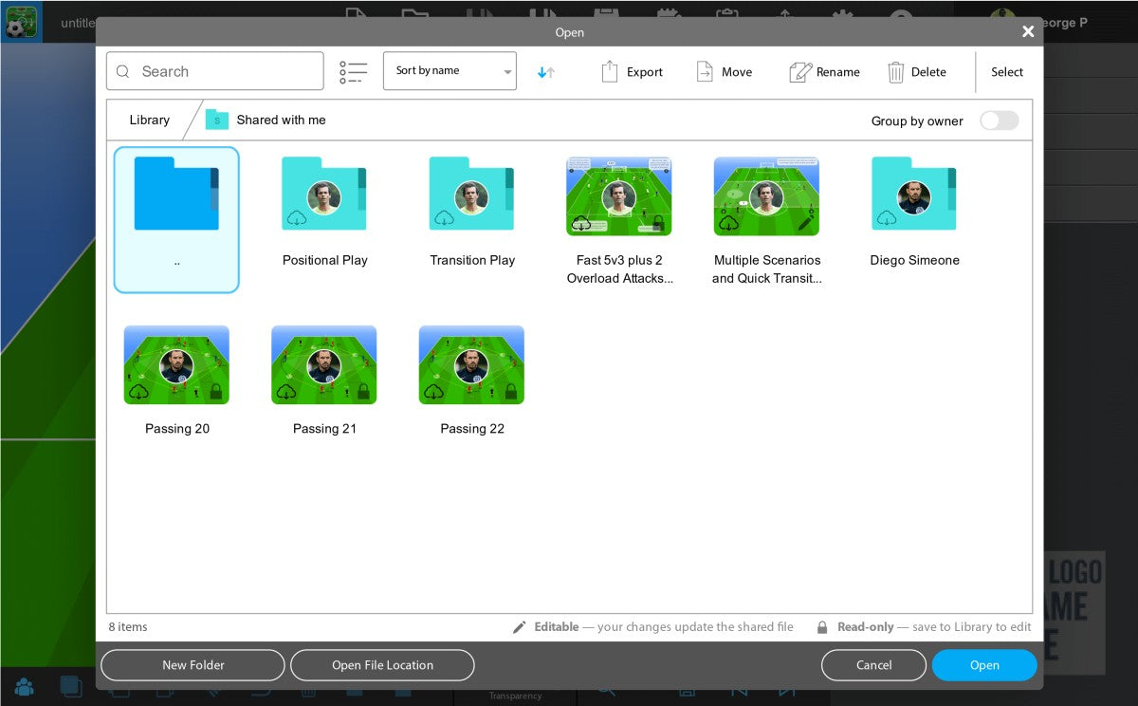Enable the Group by owner switch
The height and width of the screenshot is (706, 1138).
point(999,121)
